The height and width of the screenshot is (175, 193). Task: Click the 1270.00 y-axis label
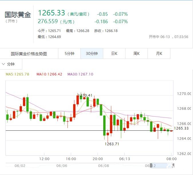pyautogui.click(x=184, y=94)
